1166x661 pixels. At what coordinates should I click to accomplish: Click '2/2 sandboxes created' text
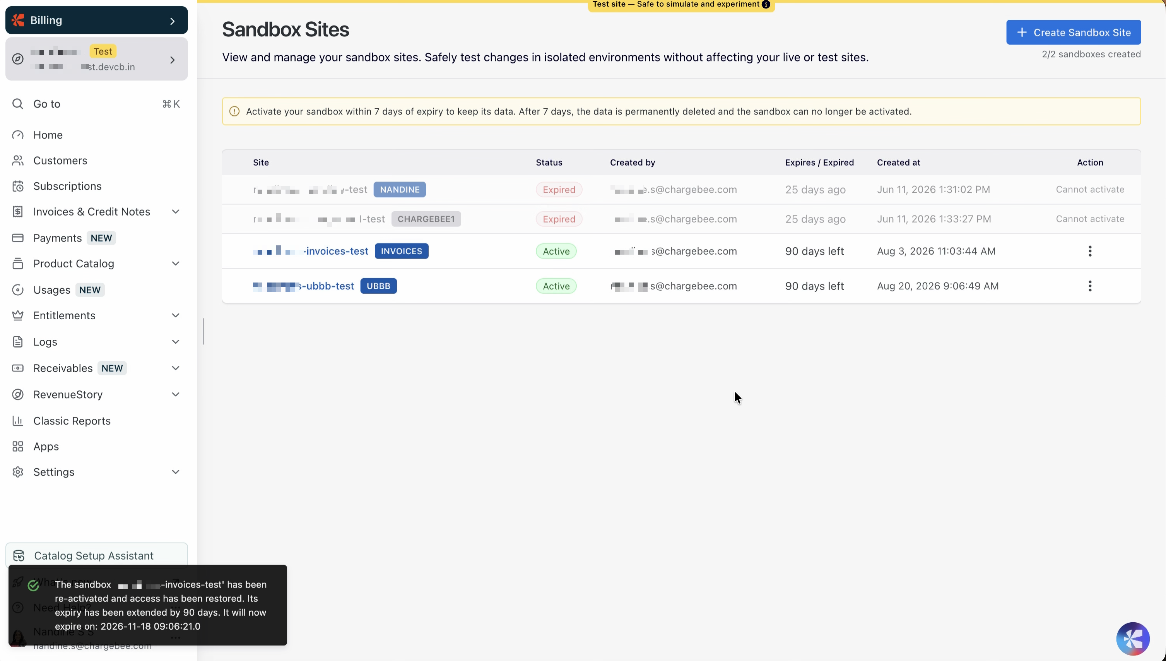(x=1091, y=54)
